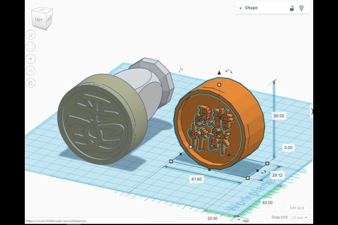Click the Edit Grid button

click(296, 208)
